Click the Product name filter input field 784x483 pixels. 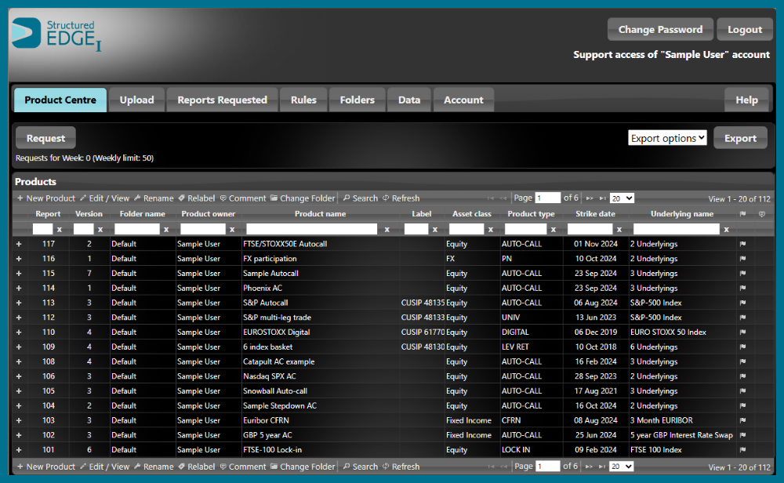(x=312, y=229)
